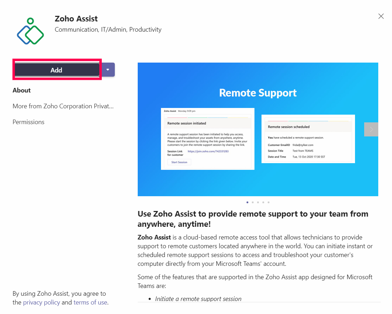
Task: Open More from Zoho Corporation section
Action: tap(63, 106)
